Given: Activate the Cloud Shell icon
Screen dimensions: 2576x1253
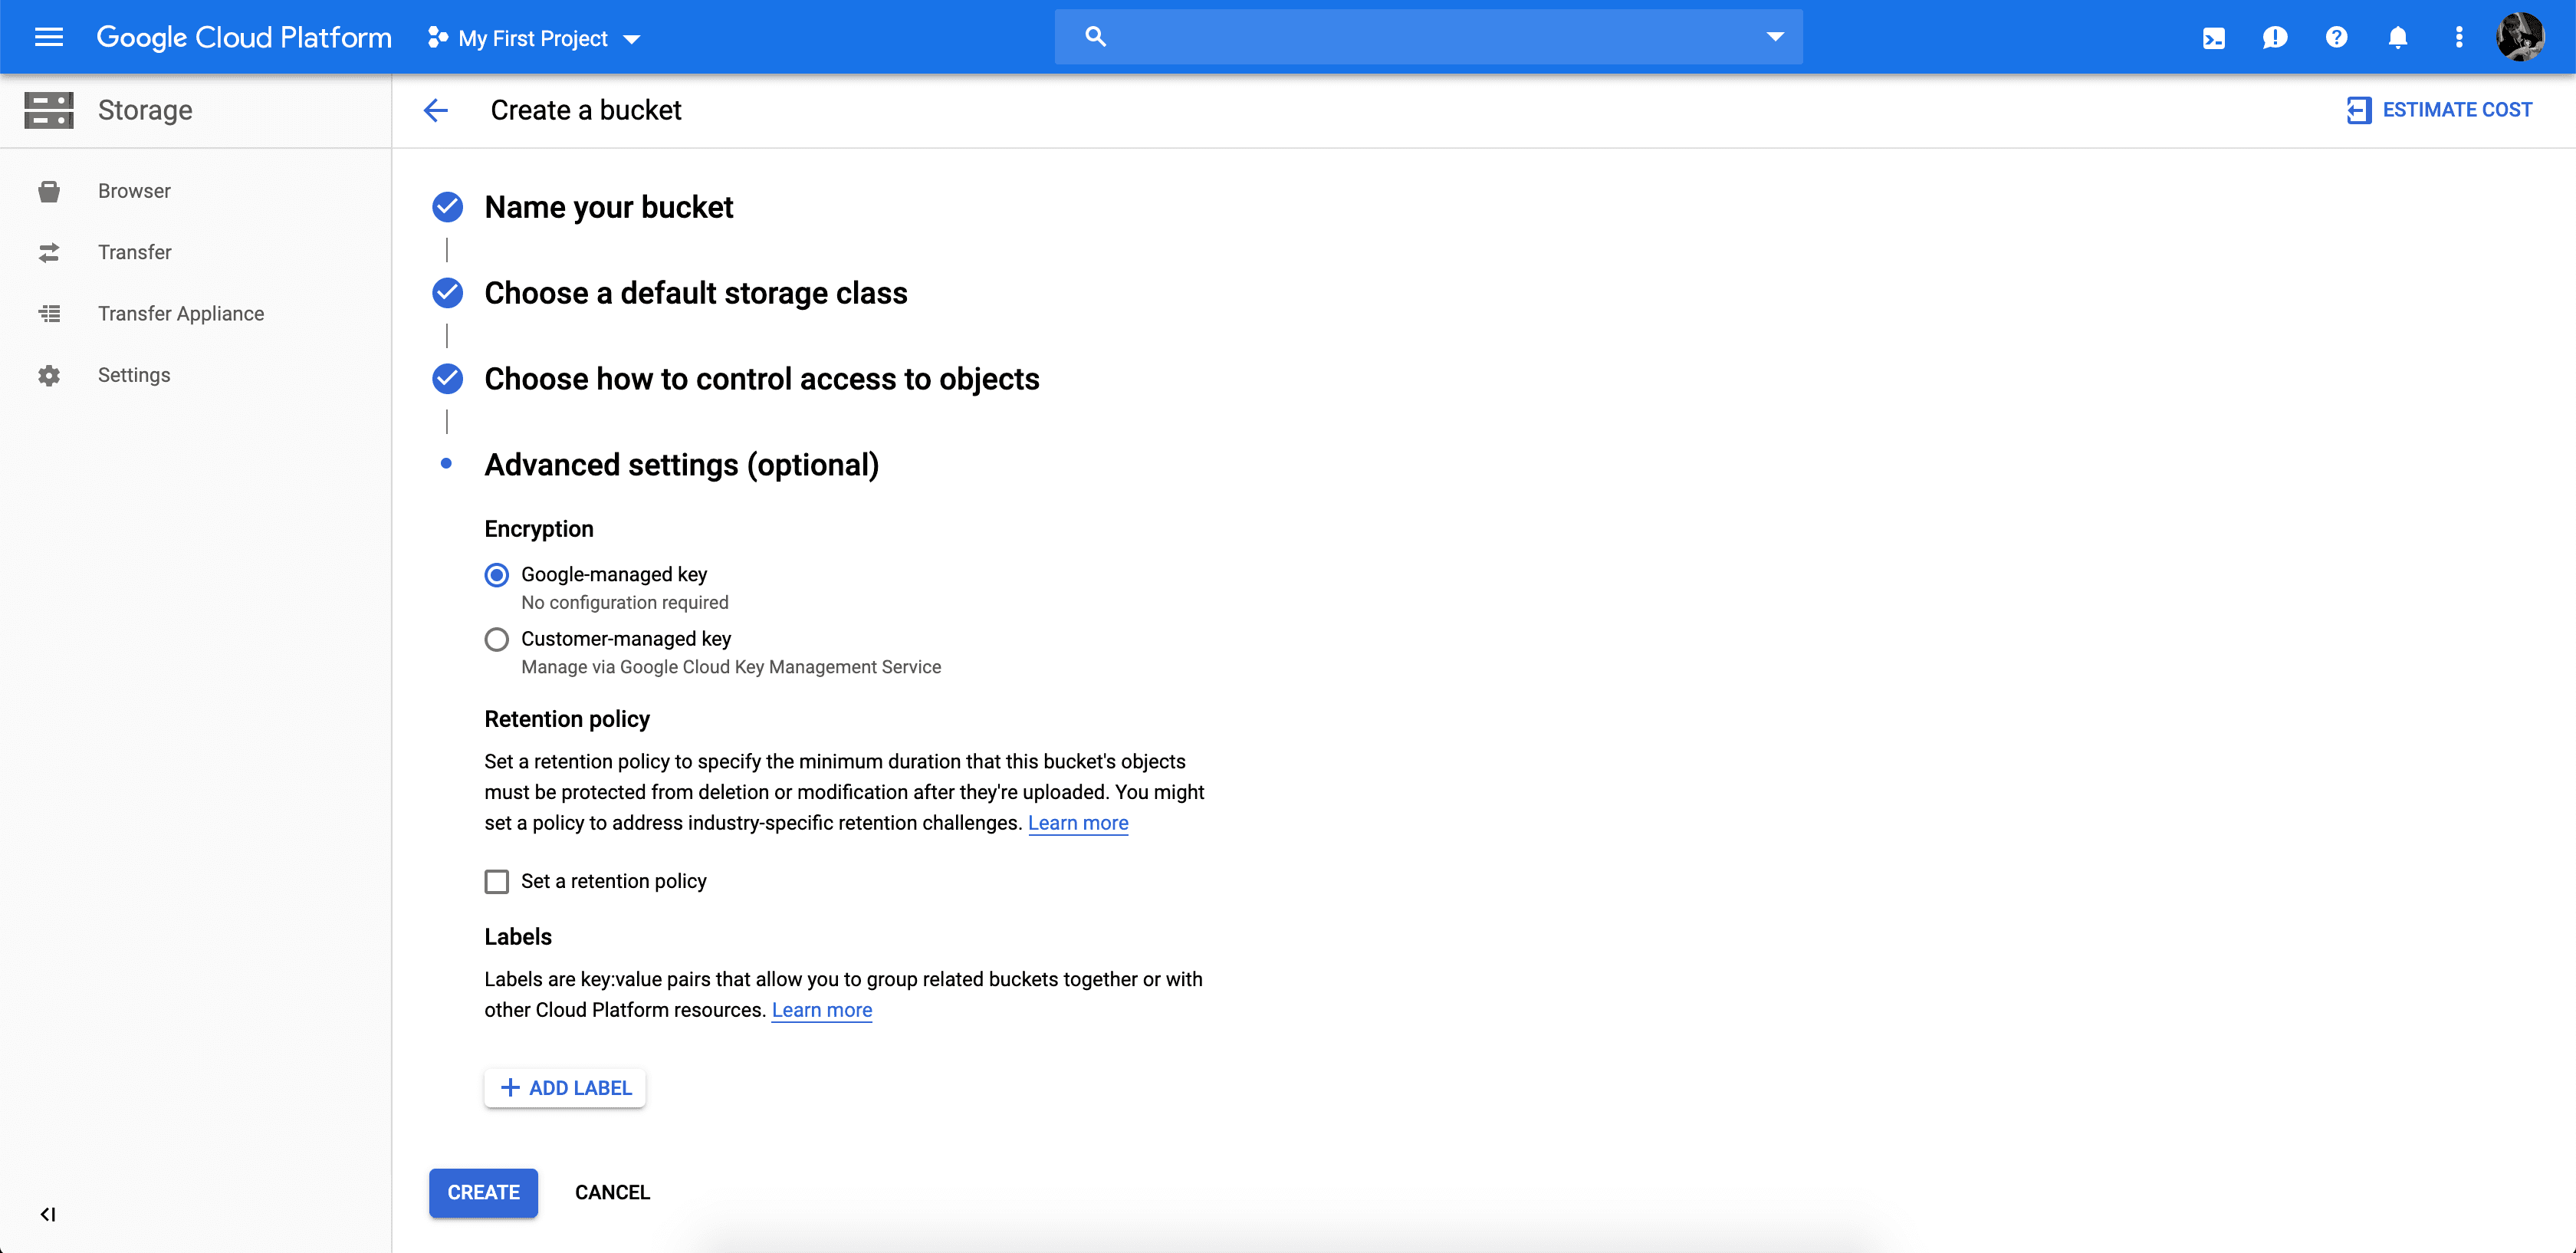Looking at the screenshot, I should [x=2214, y=37].
